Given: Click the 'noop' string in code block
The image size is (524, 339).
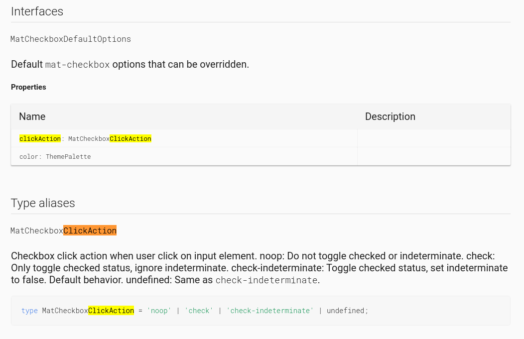Looking at the screenshot, I should (x=159, y=311).
